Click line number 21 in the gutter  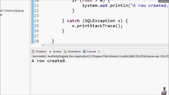tap(36, 6)
